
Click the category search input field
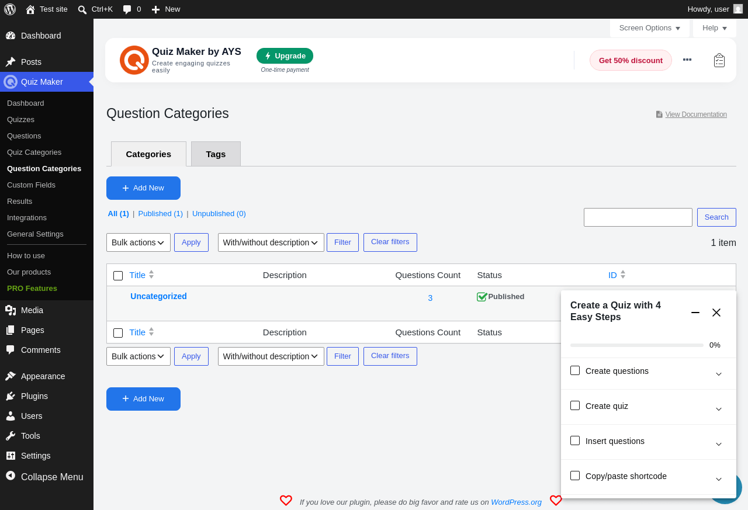point(638,217)
